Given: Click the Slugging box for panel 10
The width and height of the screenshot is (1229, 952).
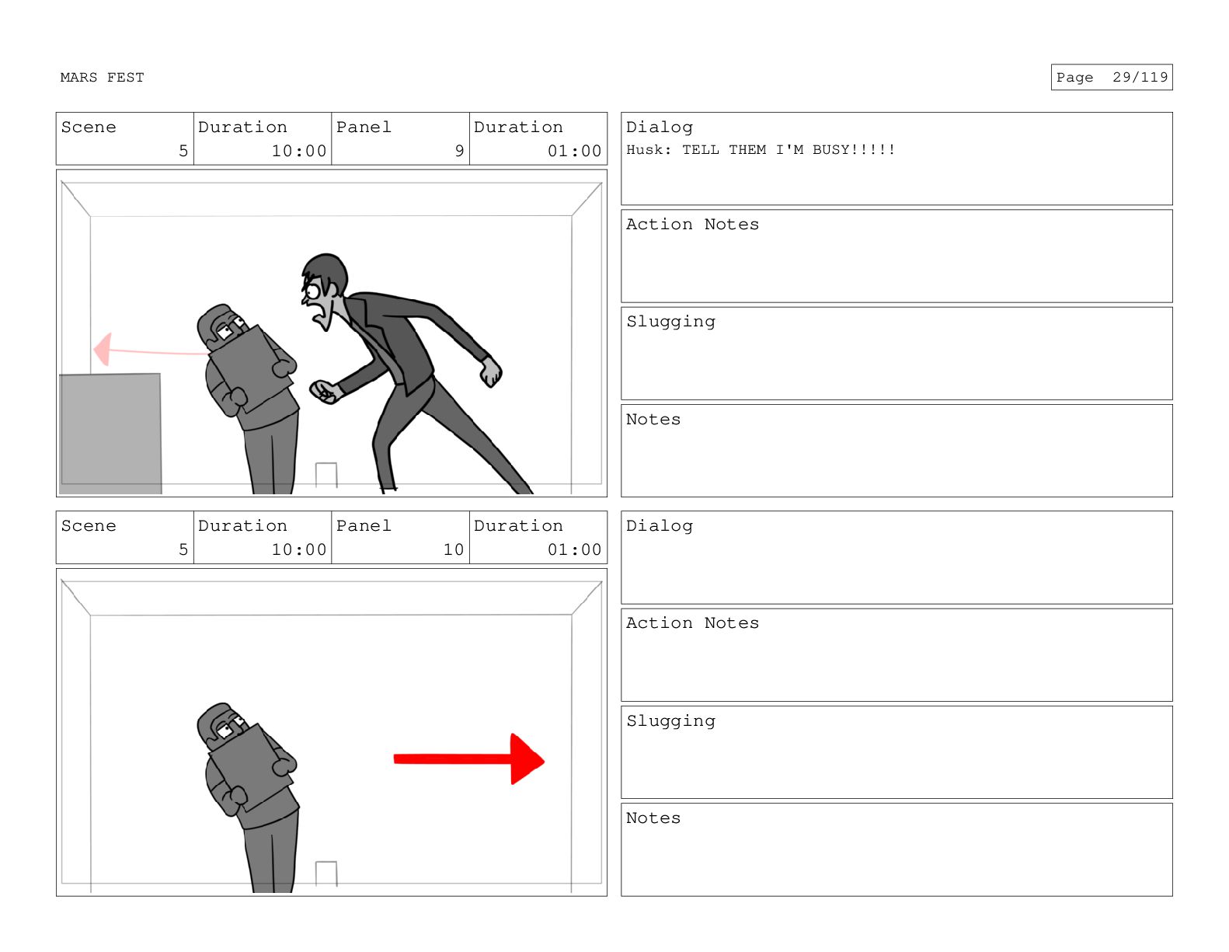Looking at the screenshot, I should tap(897, 752).
